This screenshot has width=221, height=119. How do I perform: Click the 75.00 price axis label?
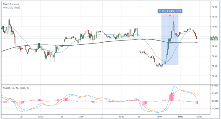pyautogui.click(x=214, y=27)
